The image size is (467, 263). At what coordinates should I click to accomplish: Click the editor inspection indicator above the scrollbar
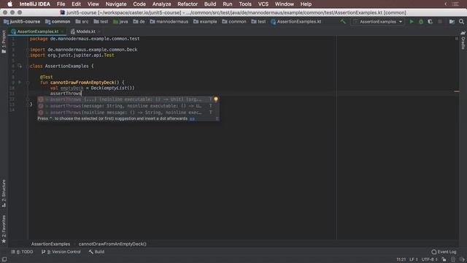click(x=457, y=39)
